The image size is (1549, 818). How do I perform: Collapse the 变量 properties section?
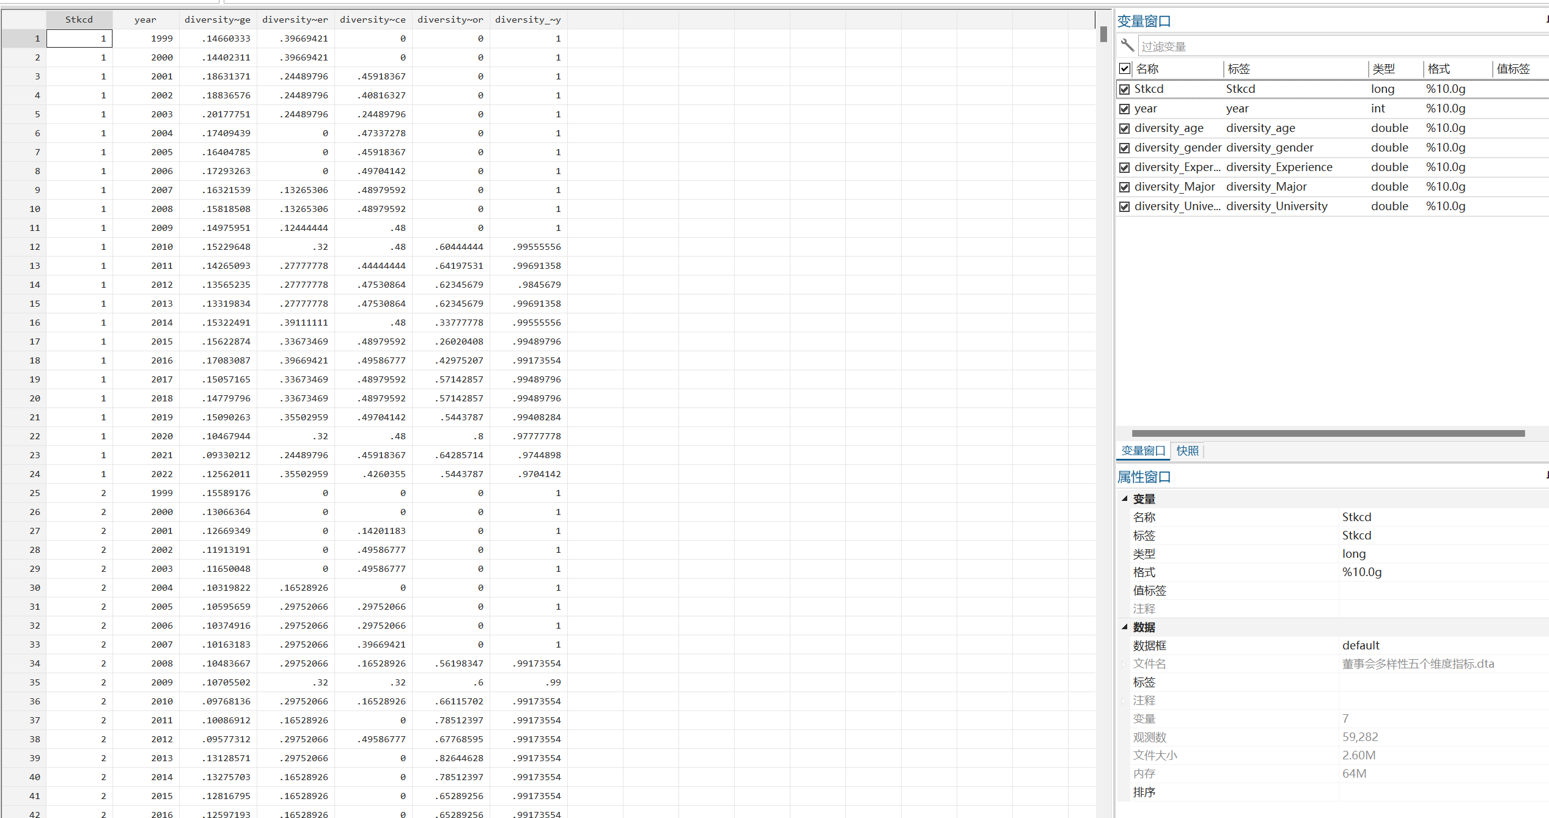coord(1124,498)
